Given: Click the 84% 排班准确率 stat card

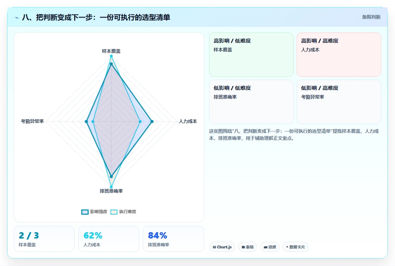Looking at the screenshot, I should [x=173, y=239].
